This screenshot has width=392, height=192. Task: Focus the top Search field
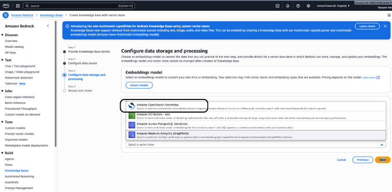[x=79, y=6]
